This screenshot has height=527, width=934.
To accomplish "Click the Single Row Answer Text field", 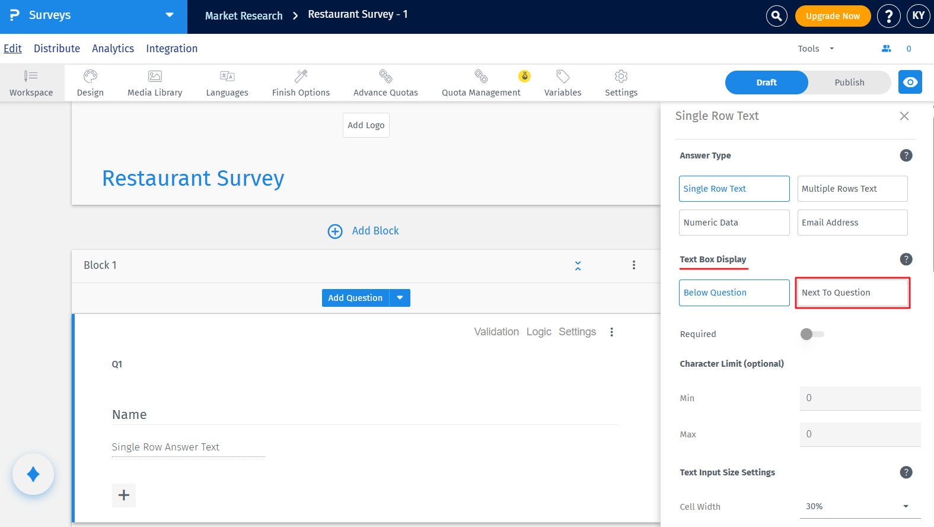I will pyautogui.click(x=188, y=447).
